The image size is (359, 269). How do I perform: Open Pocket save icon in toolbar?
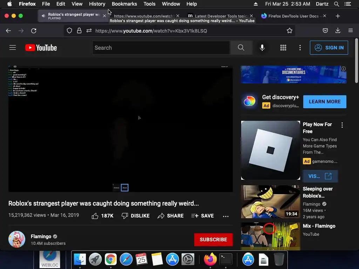coord(325,31)
